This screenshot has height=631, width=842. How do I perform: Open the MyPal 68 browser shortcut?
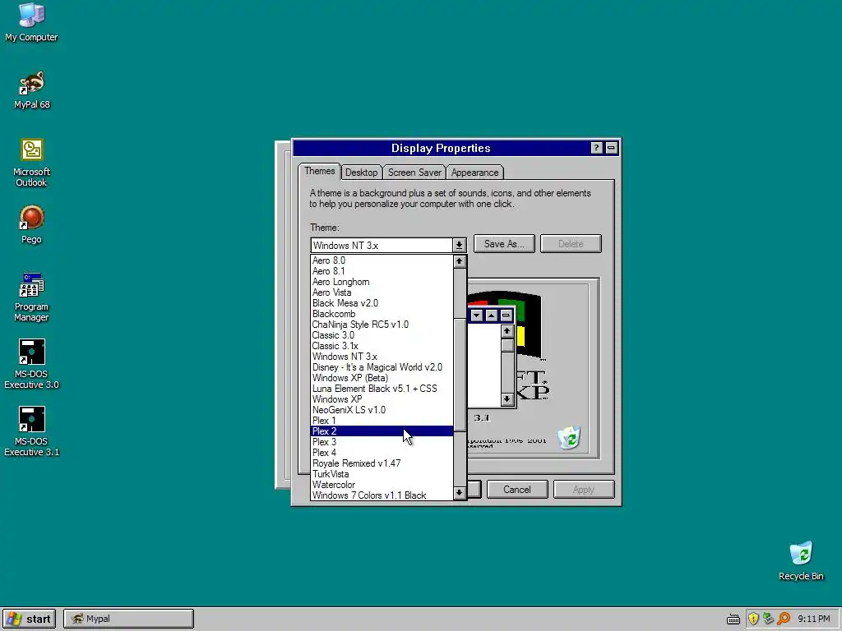coord(31,90)
